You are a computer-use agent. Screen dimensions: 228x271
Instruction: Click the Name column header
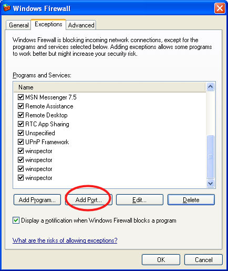110,87
